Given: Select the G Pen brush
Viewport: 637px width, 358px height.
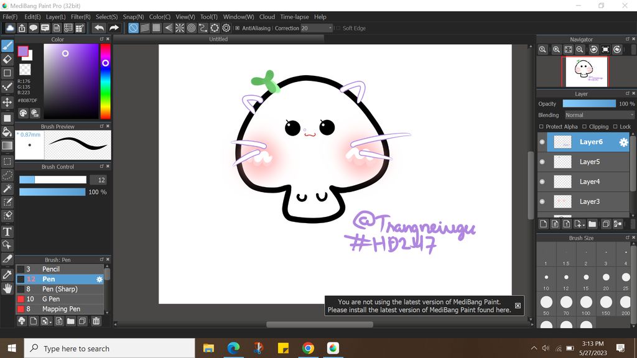Looking at the screenshot, I should tap(51, 299).
